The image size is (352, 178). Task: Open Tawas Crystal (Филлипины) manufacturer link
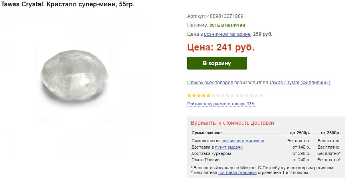tap(299, 83)
